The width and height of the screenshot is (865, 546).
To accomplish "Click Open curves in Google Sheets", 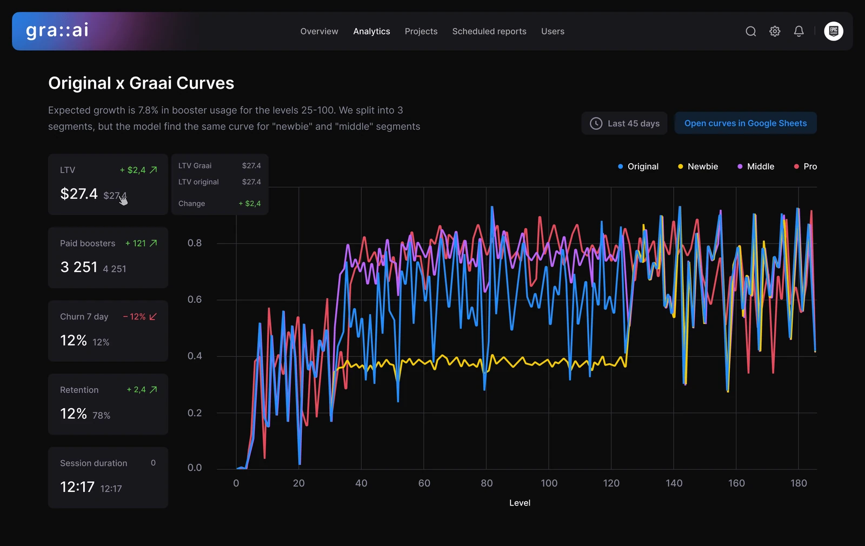I will click(746, 123).
